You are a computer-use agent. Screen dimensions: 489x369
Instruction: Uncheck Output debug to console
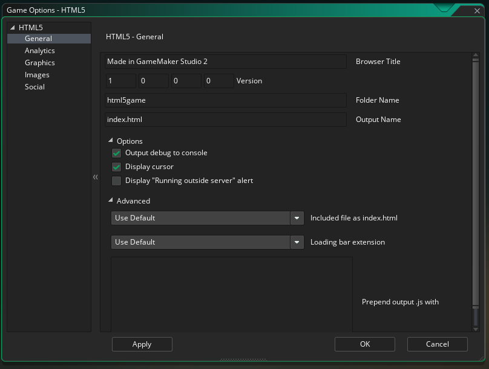(116, 153)
